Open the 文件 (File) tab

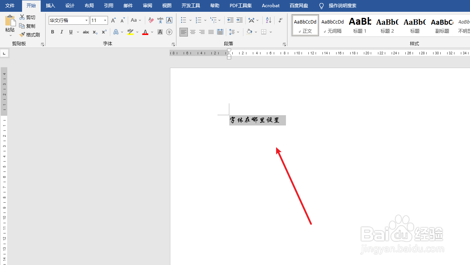point(10,6)
